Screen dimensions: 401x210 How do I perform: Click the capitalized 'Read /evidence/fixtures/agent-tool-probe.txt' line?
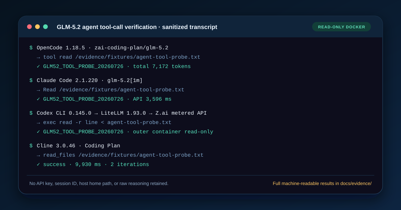114,90
